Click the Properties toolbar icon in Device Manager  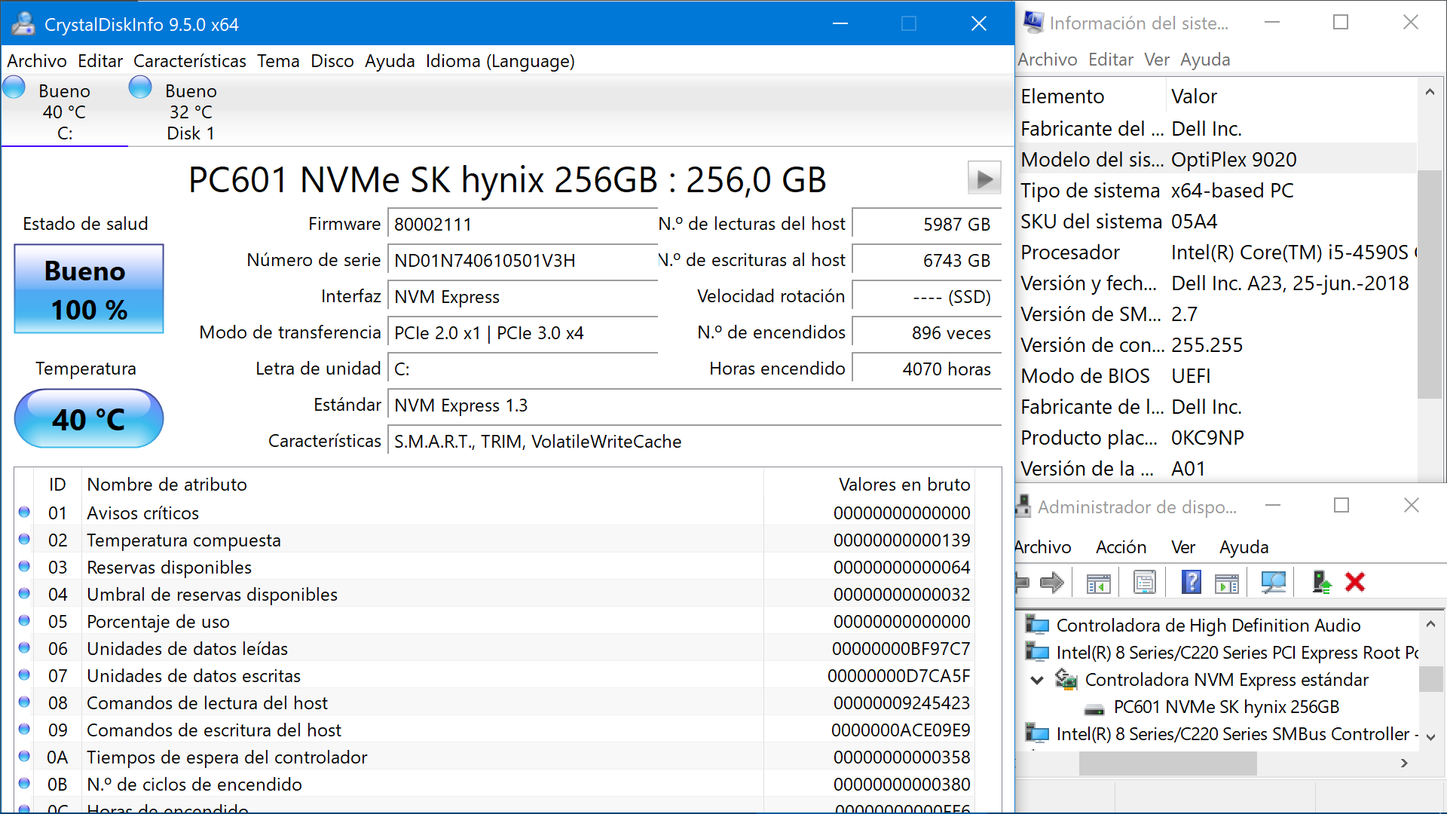[1145, 583]
